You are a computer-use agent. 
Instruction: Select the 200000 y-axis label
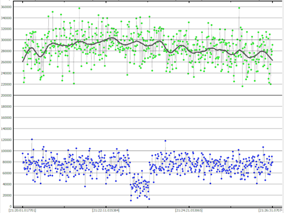point(6,95)
